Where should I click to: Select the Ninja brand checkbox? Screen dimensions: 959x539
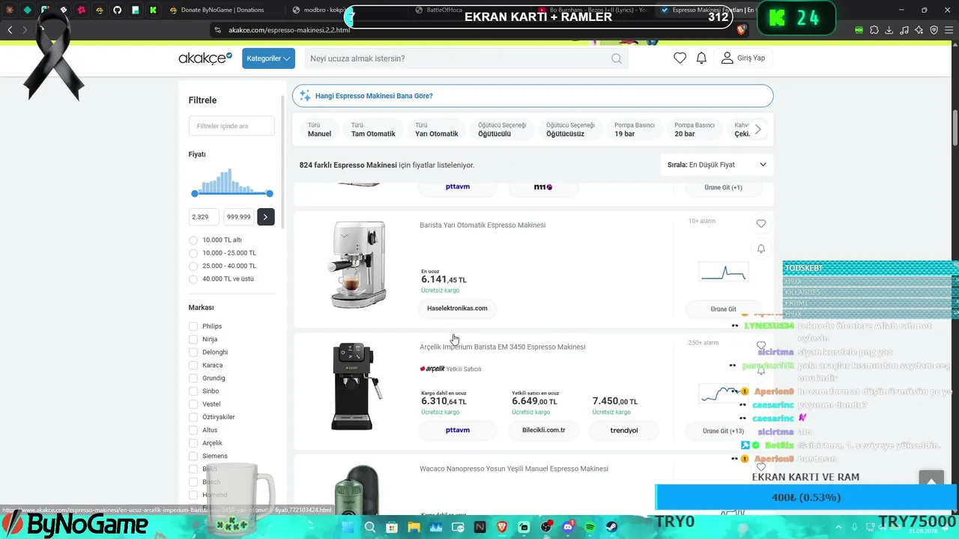tap(193, 339)
